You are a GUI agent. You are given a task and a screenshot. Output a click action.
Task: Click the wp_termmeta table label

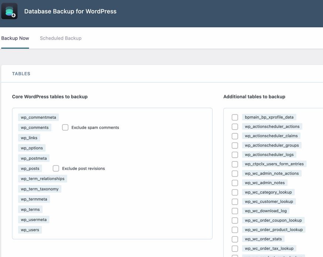(34, 199)
